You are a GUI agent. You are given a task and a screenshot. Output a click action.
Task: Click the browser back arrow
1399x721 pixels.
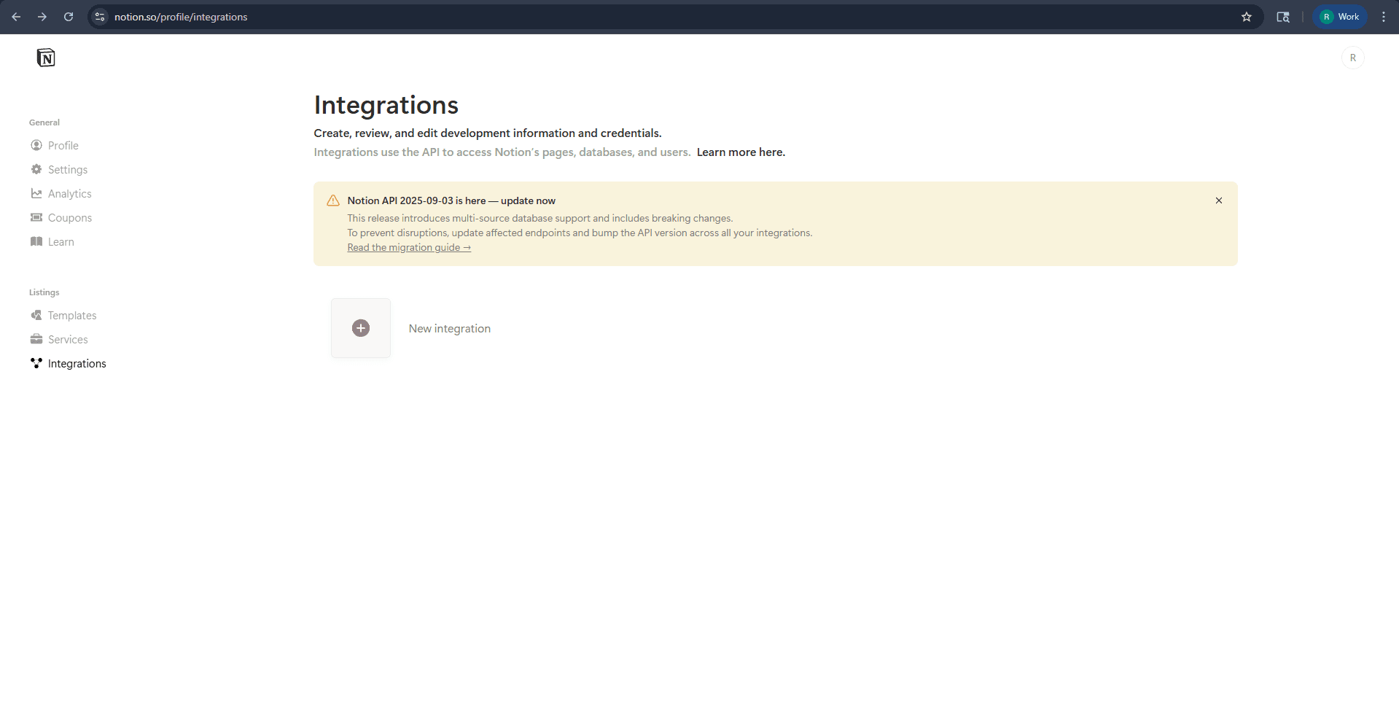click(x=16, y=16)
